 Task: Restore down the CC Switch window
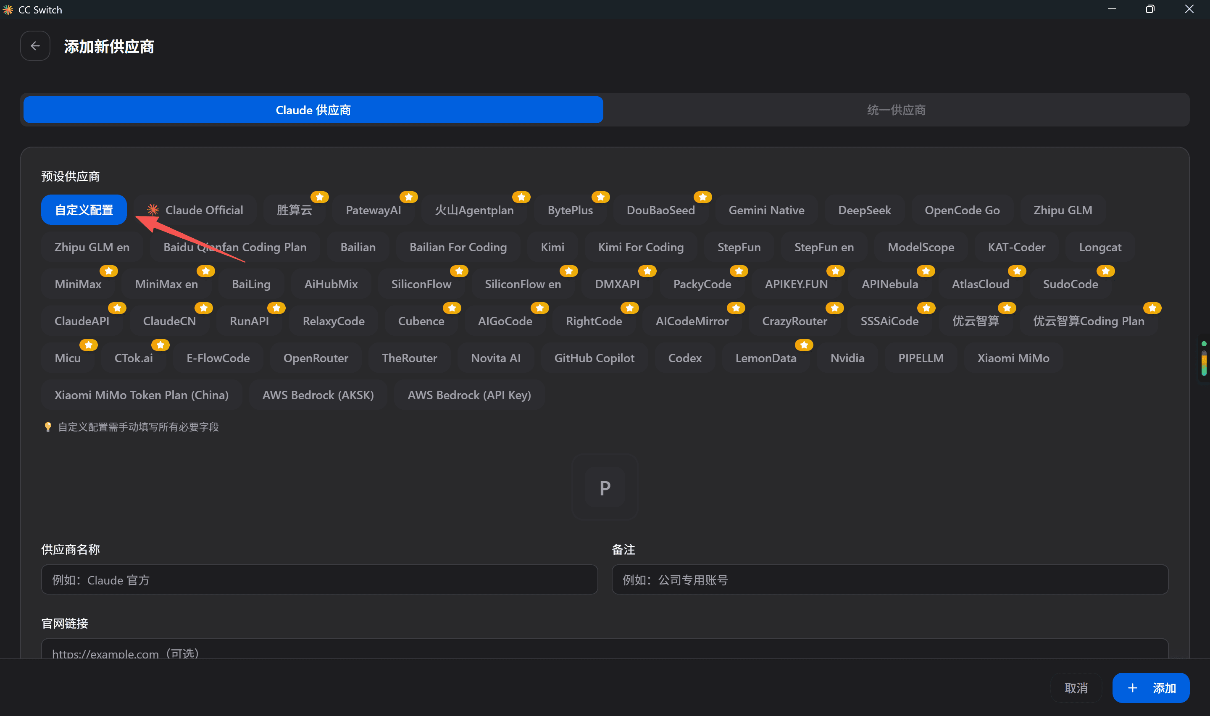tap(1150, 9)
